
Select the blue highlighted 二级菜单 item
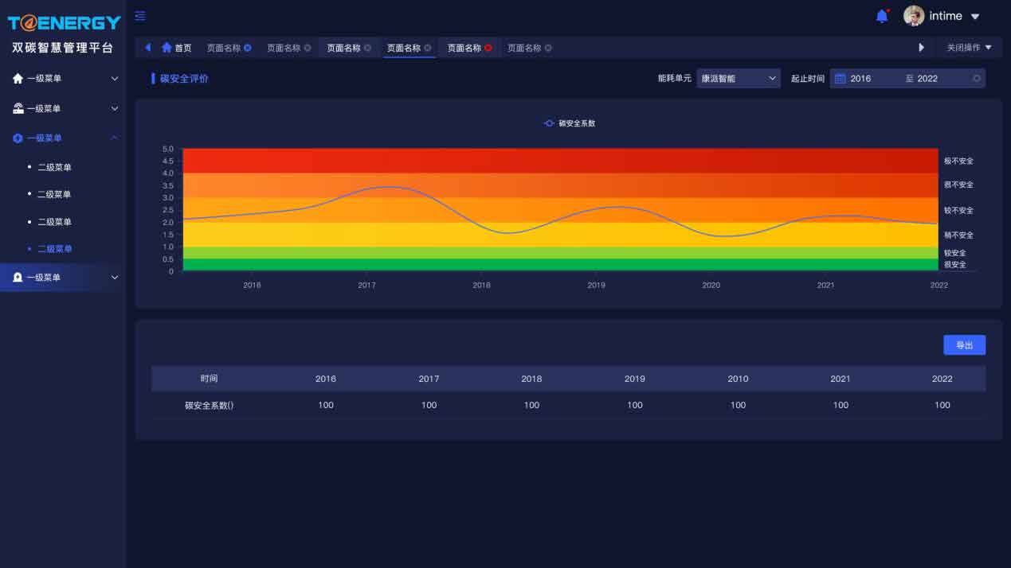pyautogui.click(x=54, y=249)
